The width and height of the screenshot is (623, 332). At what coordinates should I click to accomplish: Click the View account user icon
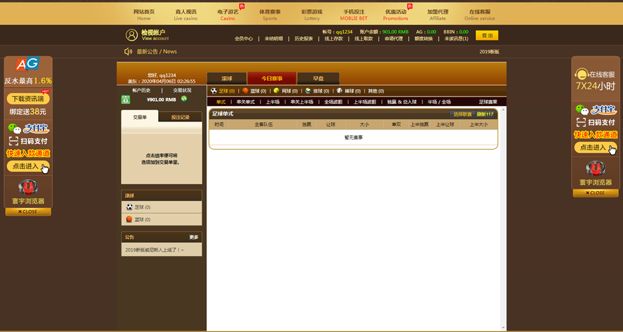[x=131, y=35]
